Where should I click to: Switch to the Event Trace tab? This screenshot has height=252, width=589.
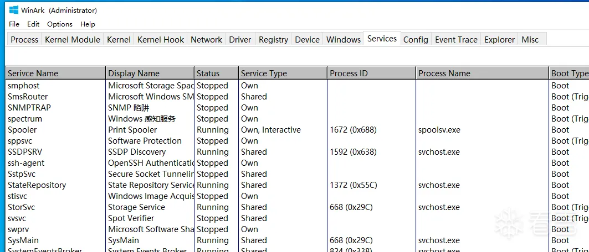456,40
